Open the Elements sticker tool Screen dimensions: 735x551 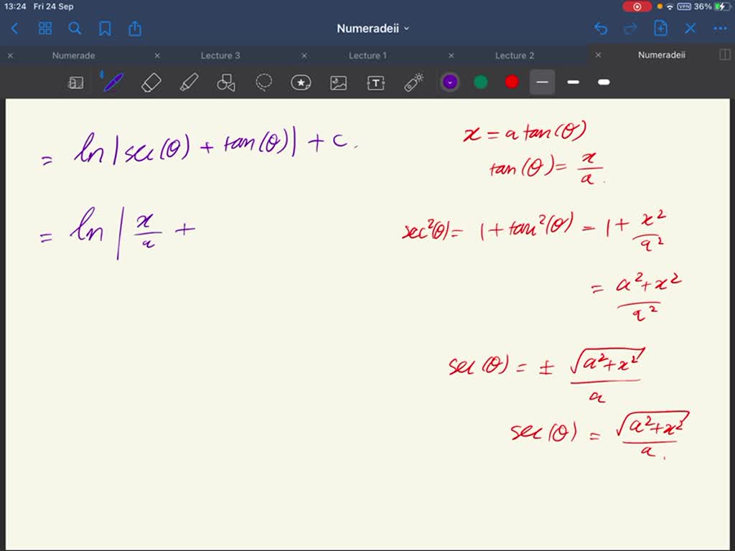point(301,82)
